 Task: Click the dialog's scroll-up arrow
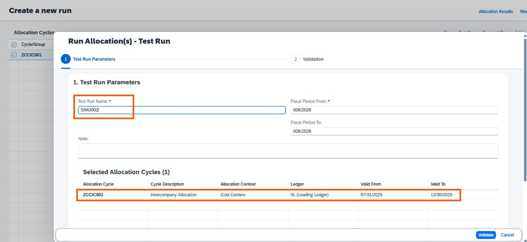click(524, 36)
